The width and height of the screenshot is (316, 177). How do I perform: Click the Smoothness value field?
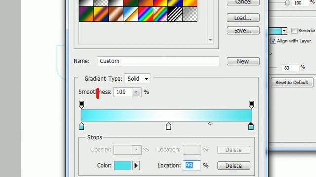tap(123, 92)
